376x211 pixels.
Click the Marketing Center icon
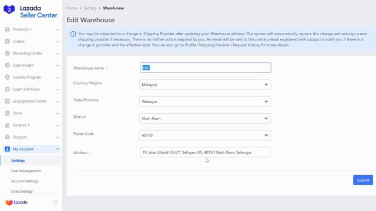(7, 53)
